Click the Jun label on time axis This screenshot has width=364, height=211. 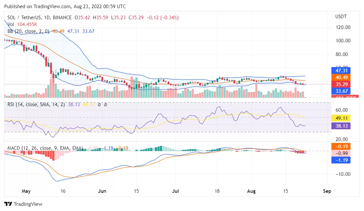[x=102, y=191]
